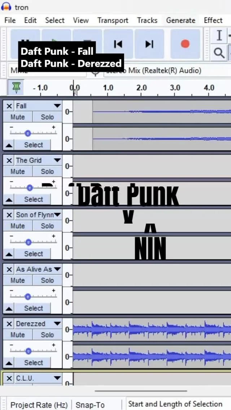Solo the Derezzed track

pyautogui.click(x=47, y=335)
